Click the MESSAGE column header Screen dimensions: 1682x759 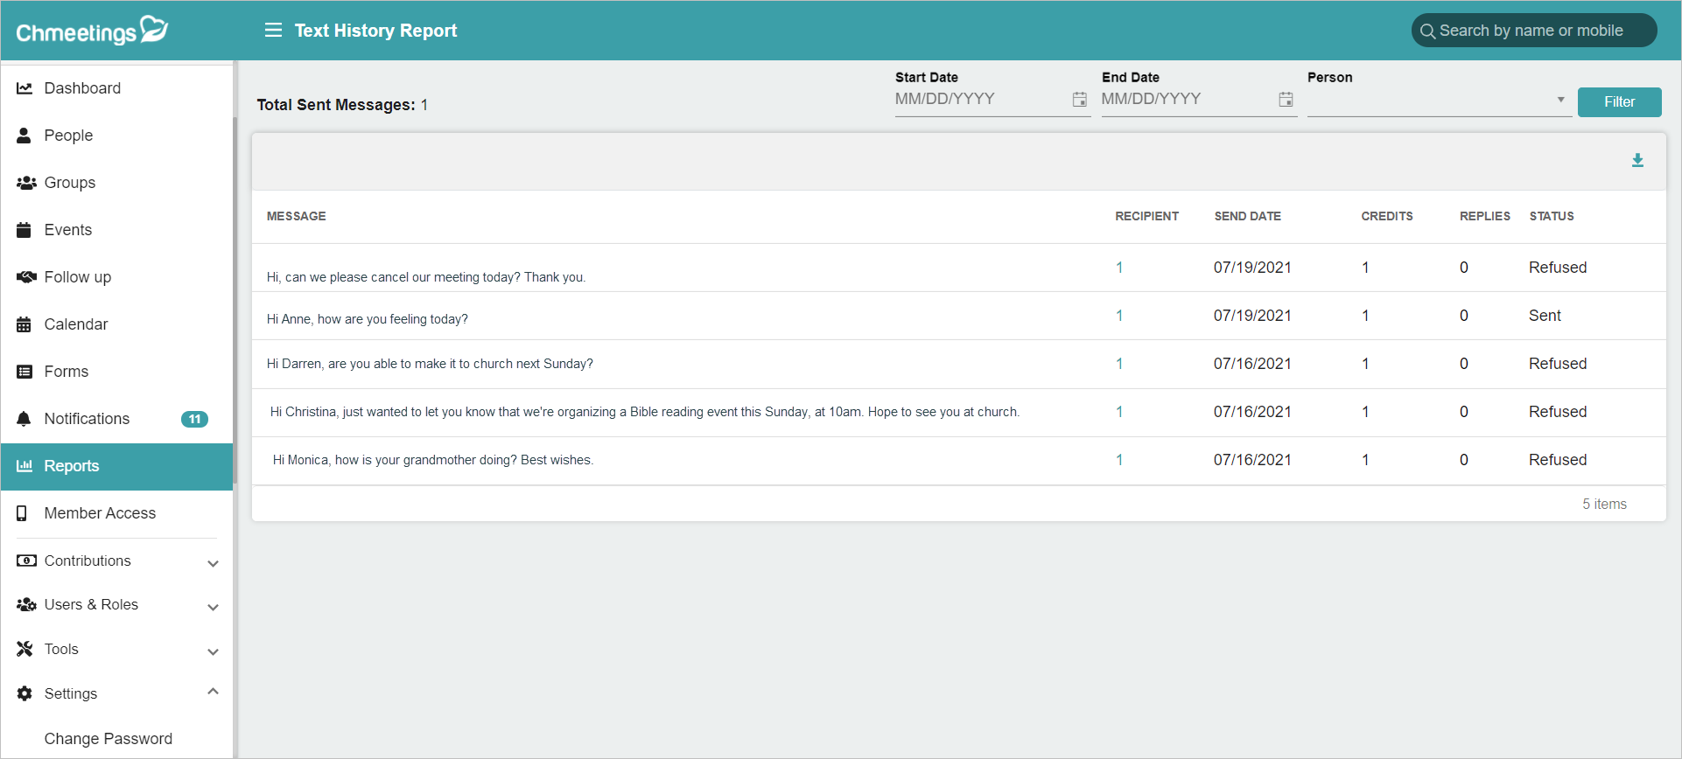click(x=296, y=216)
